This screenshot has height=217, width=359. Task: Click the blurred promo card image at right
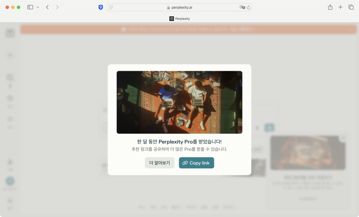point(308,153)
